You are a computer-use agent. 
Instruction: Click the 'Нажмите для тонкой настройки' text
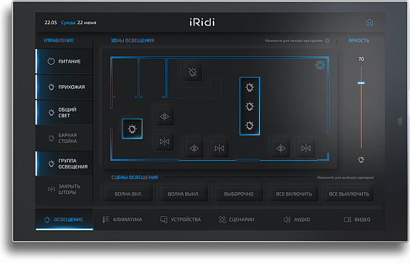pos(294,41)
